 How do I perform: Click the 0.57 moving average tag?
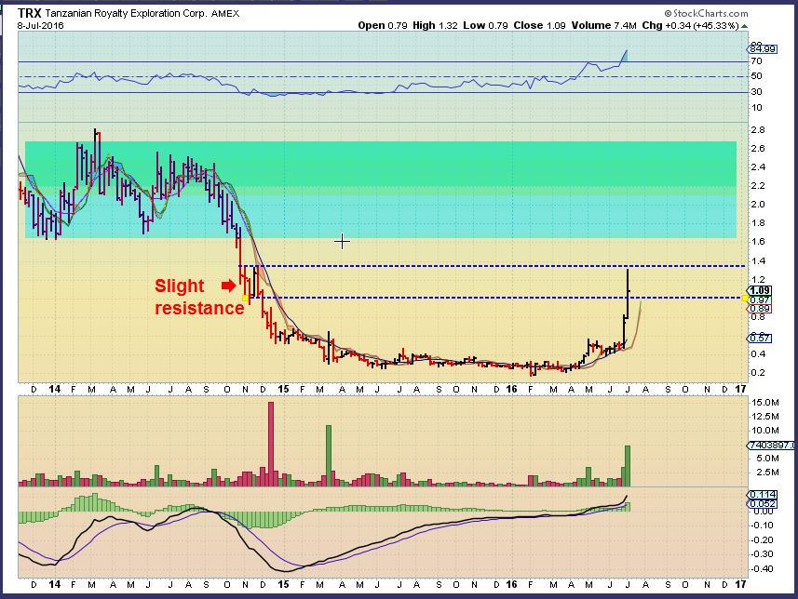pyautogui.click(x=760, y=339)
